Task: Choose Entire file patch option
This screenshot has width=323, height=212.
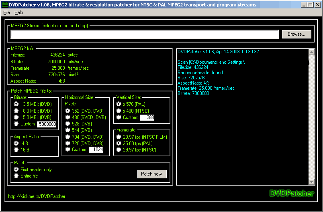Action: pyautogui.click(x=16, y=176)
